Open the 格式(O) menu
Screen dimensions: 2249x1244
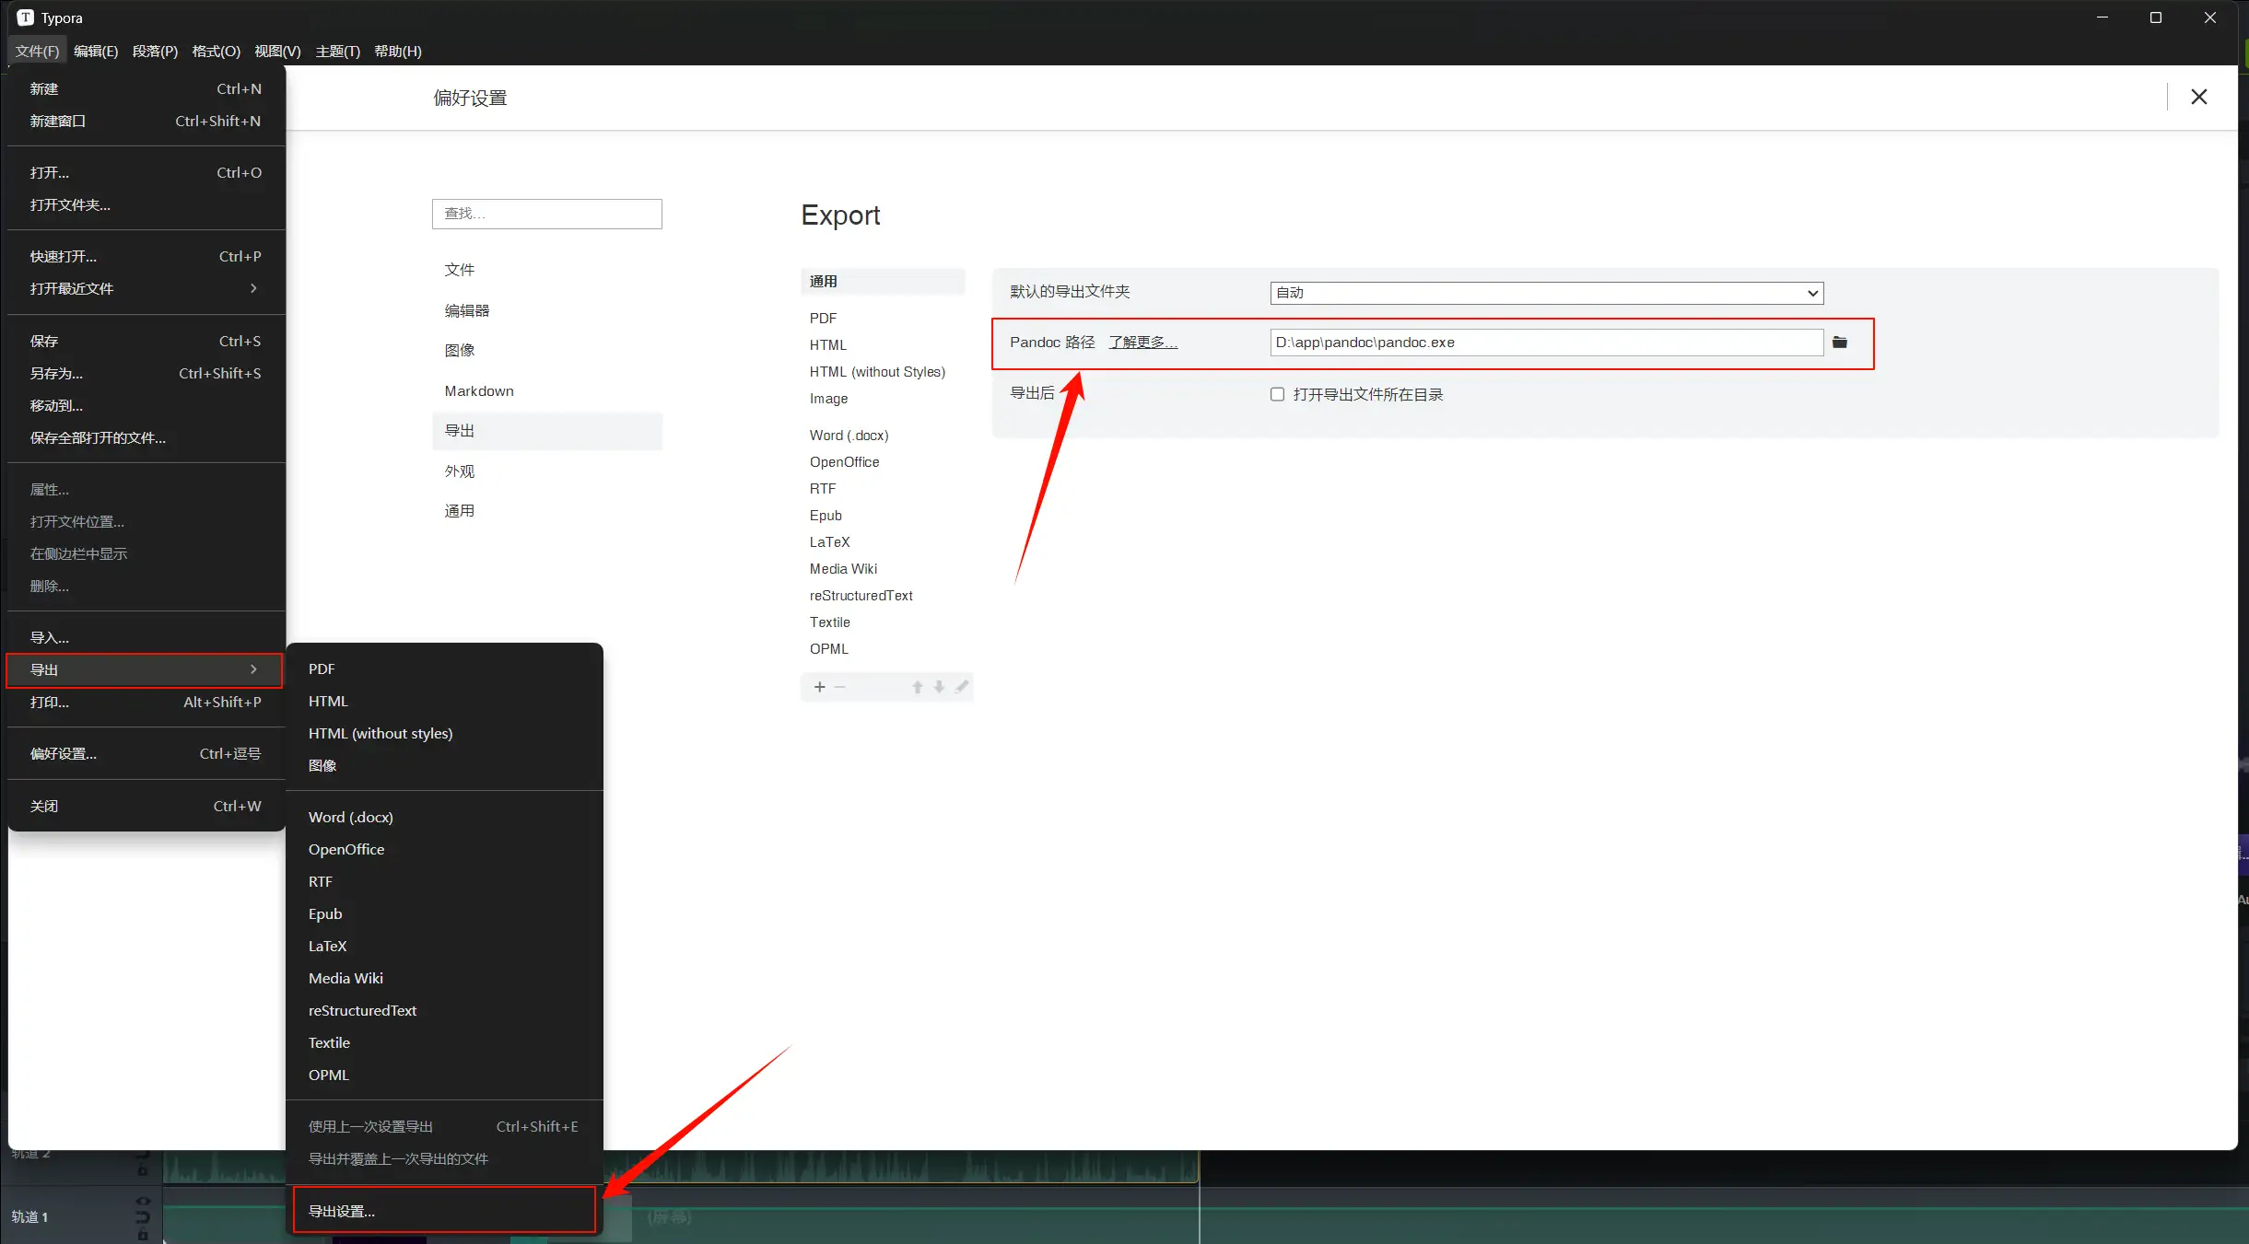[216, 51]
